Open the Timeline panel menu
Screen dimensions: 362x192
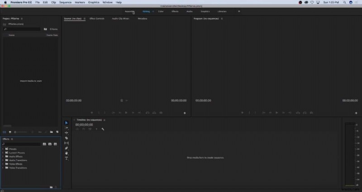point(105,120)
